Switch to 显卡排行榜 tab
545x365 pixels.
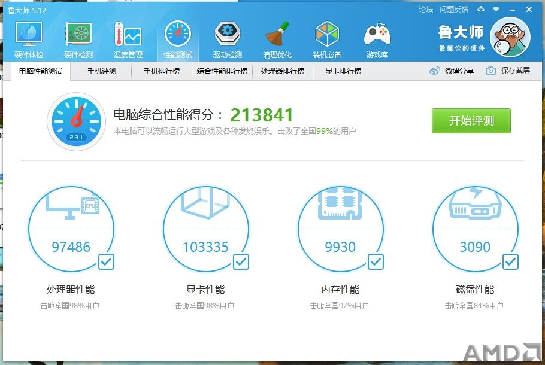(x=343, y=71)
